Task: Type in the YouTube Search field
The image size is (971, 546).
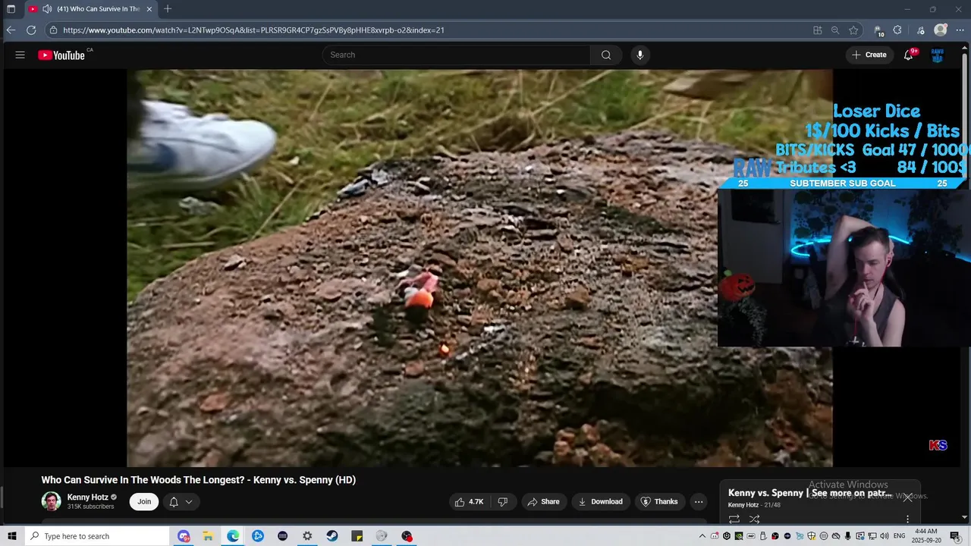Action: click(456, 55)
